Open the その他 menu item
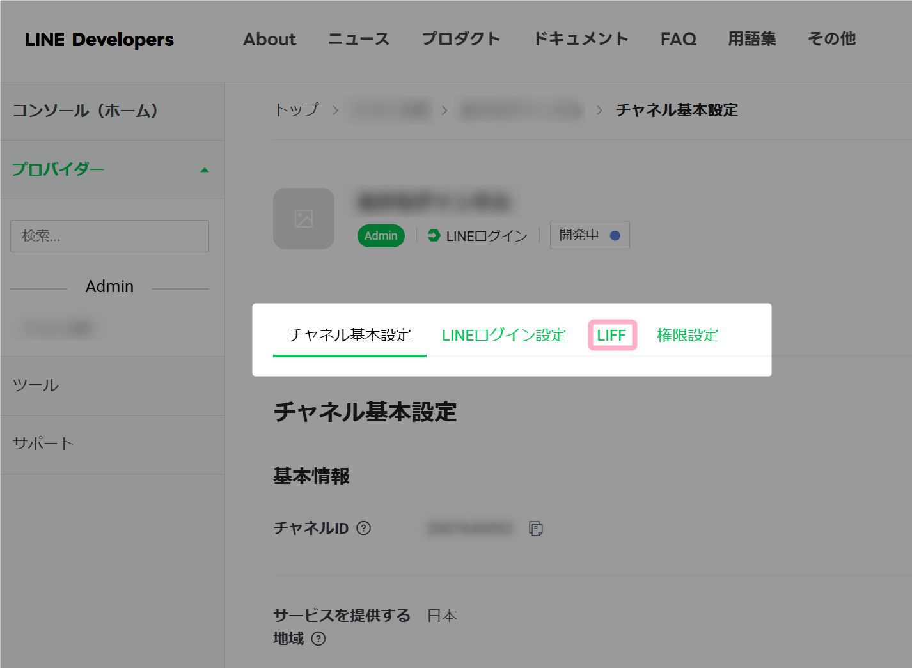Screen dimensions: 912x668 [832, 39]
